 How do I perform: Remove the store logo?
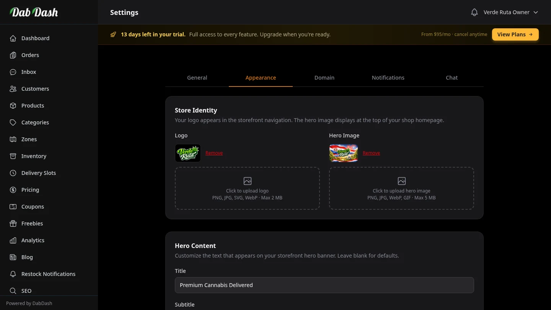214,153
